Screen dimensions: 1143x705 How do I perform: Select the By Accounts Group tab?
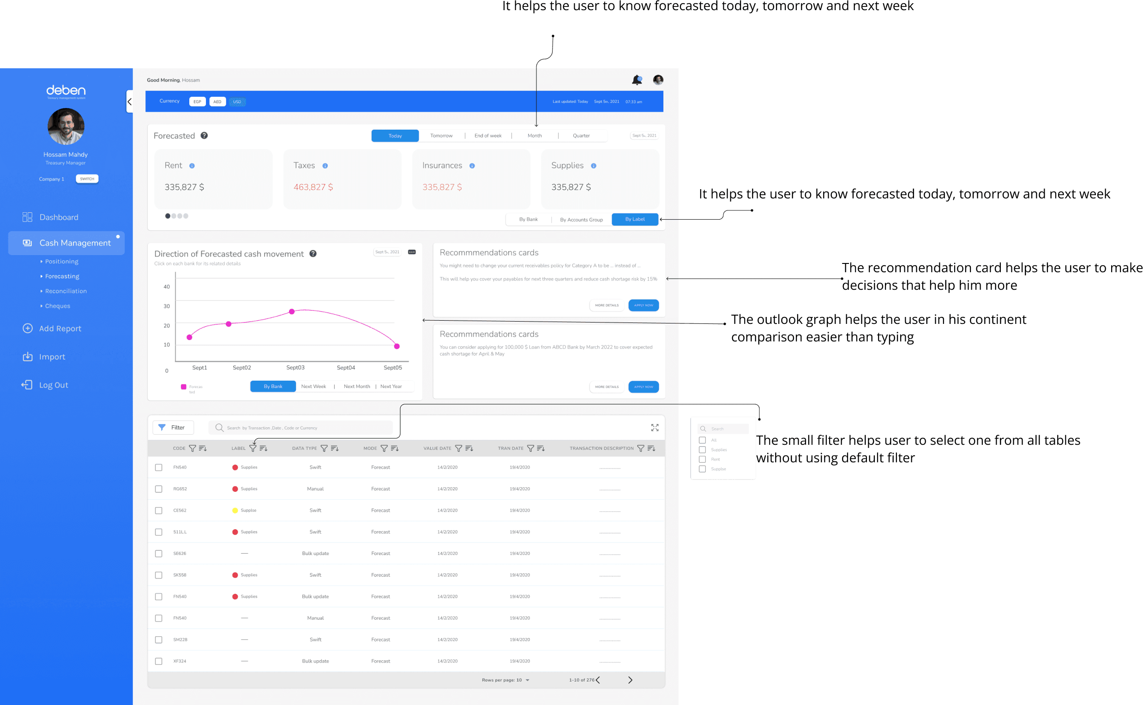click(581, 220)
